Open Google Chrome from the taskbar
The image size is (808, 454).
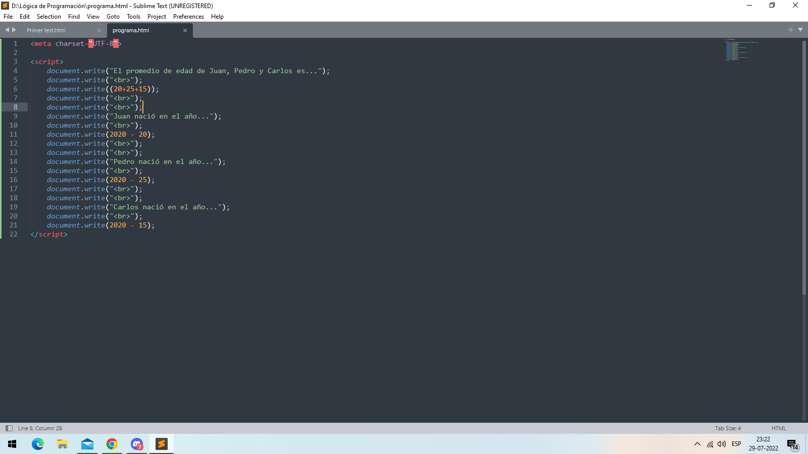click(x=112, y=444)
